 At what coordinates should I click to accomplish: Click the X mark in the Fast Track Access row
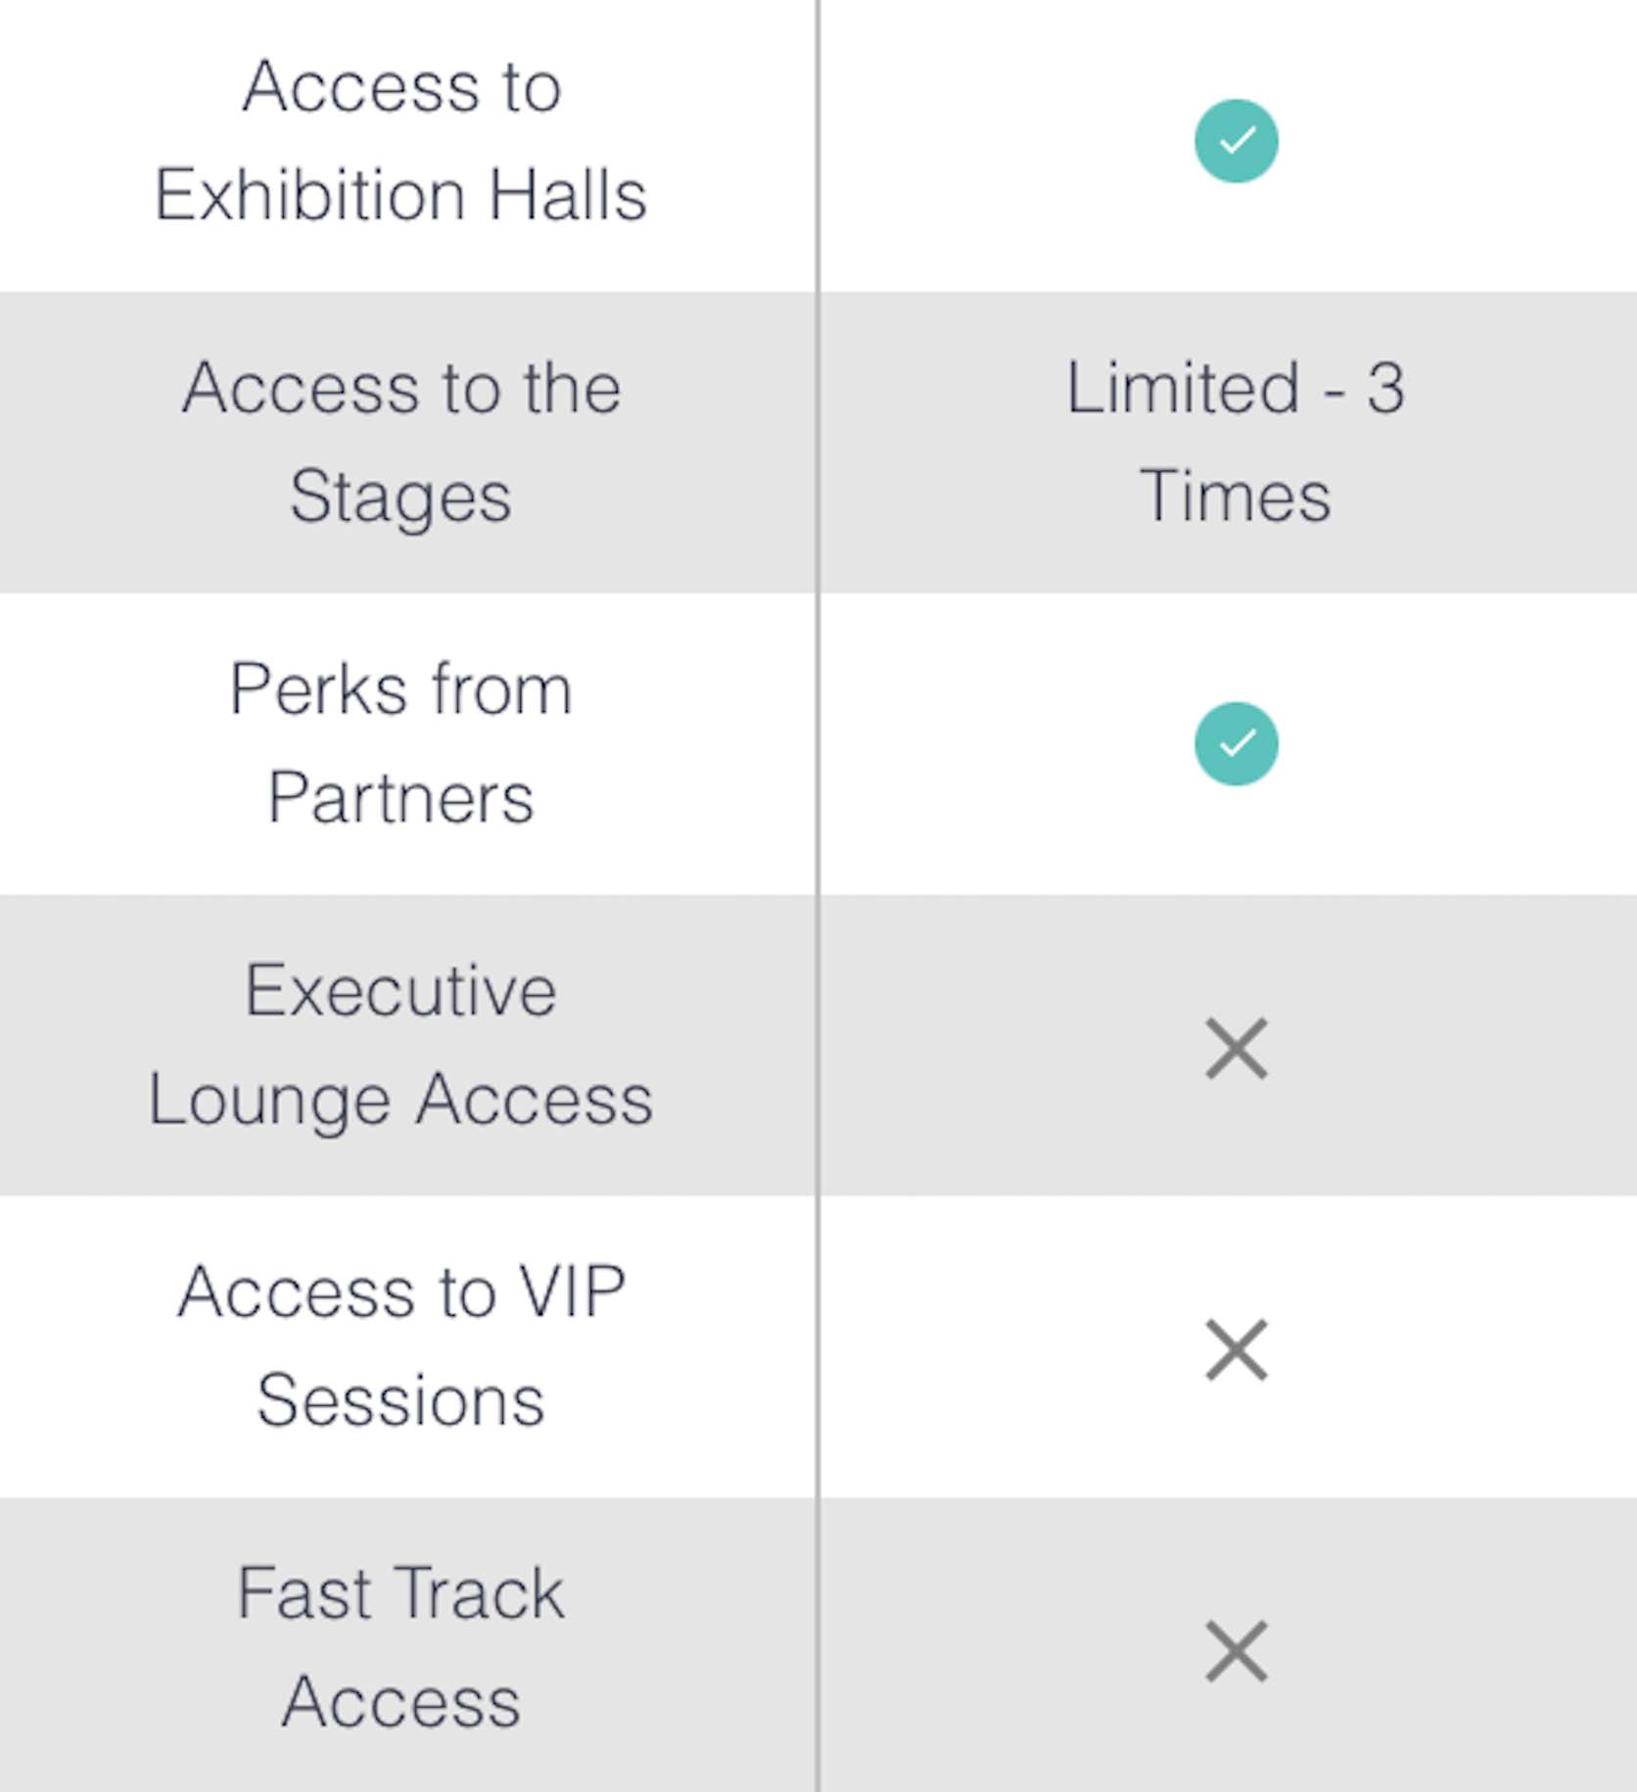[x=1236, y=1651]
